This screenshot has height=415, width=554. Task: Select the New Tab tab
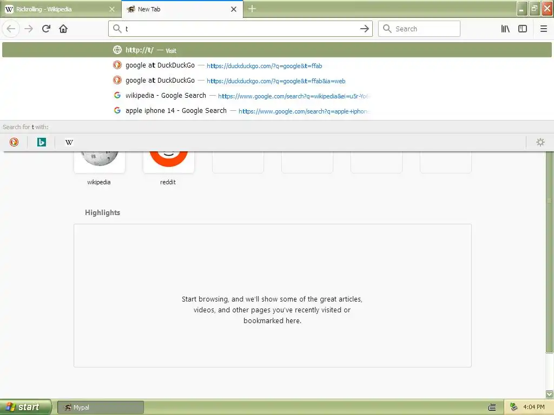[182, 9]
